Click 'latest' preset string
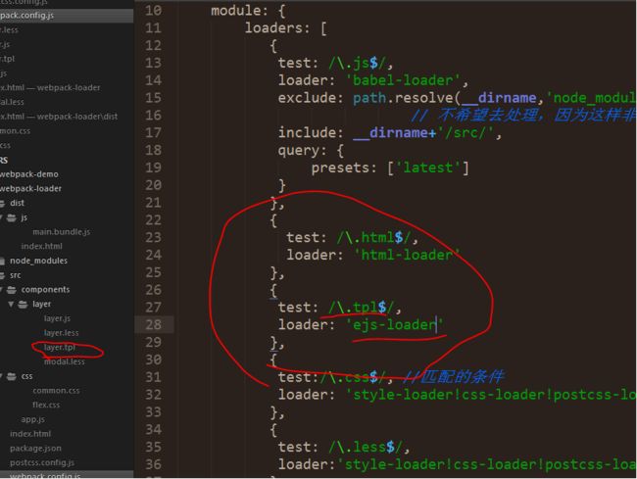 [427, 168]
